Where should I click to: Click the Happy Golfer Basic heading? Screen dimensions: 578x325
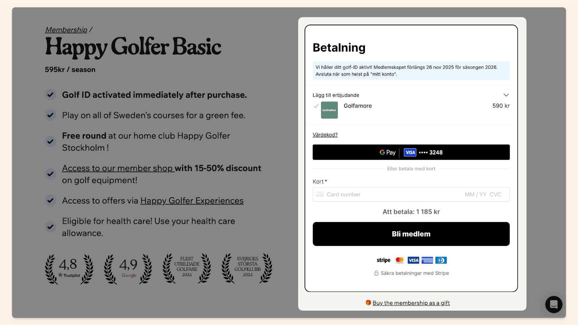(133, 47)
